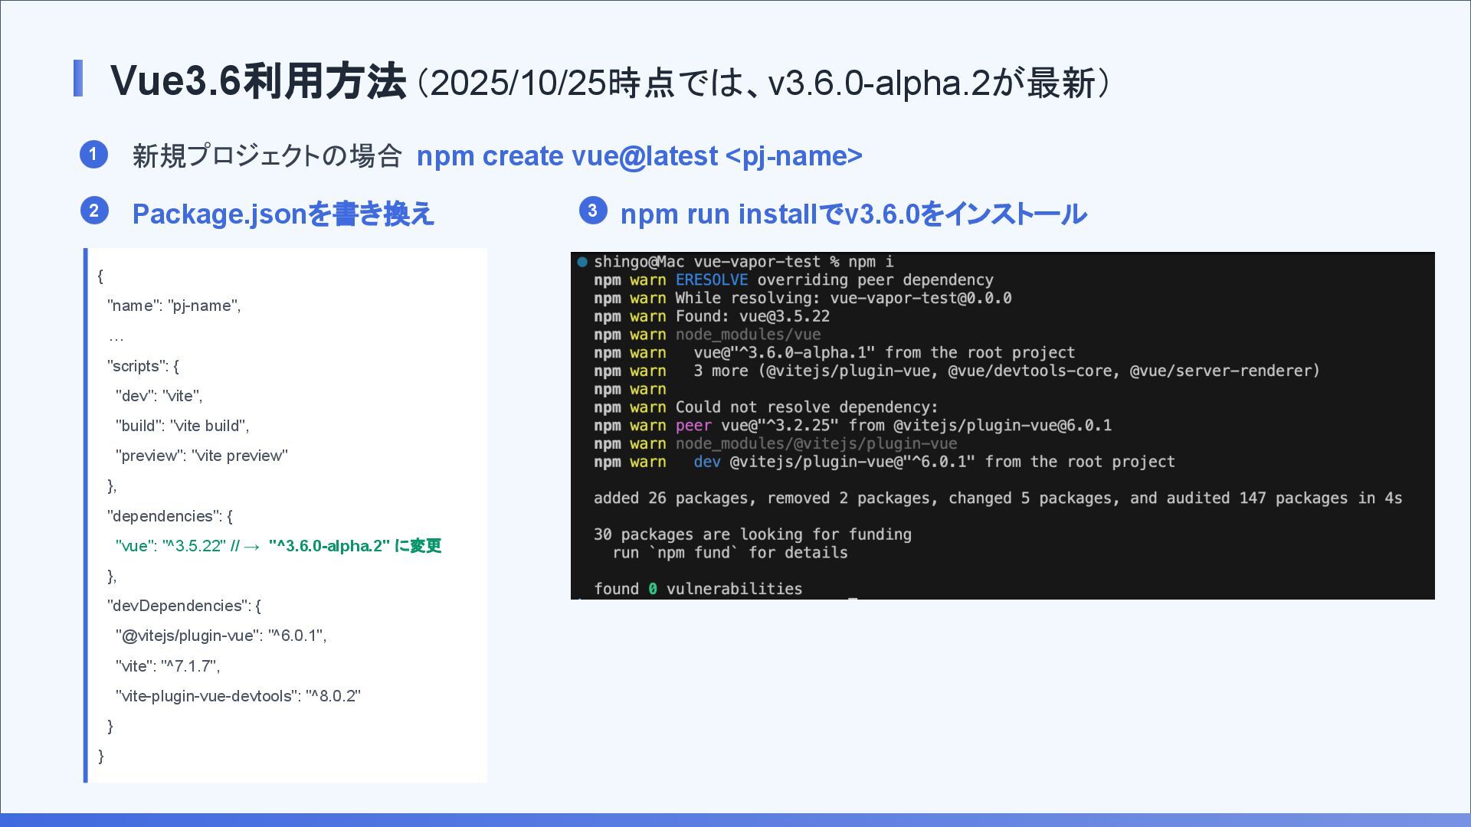Click the "@vitejs/plugin-vue" version line
The image size is (1471, 827).
click(x=221, y=636)
